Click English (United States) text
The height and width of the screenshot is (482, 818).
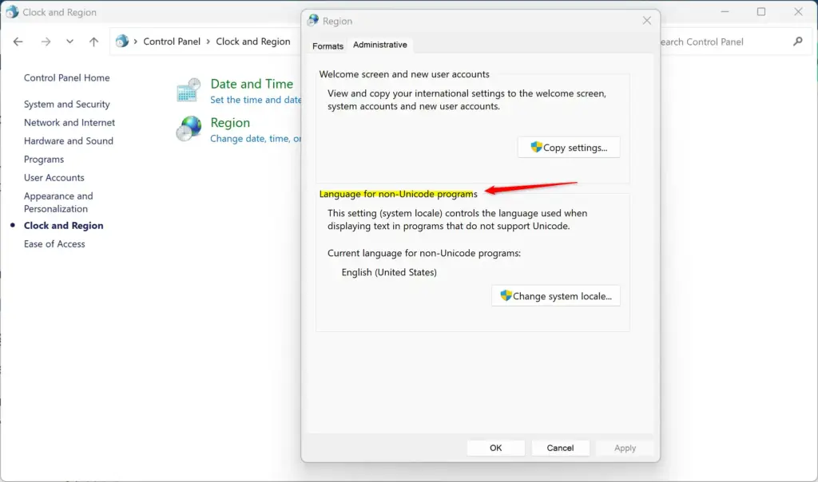pos(389,272)
